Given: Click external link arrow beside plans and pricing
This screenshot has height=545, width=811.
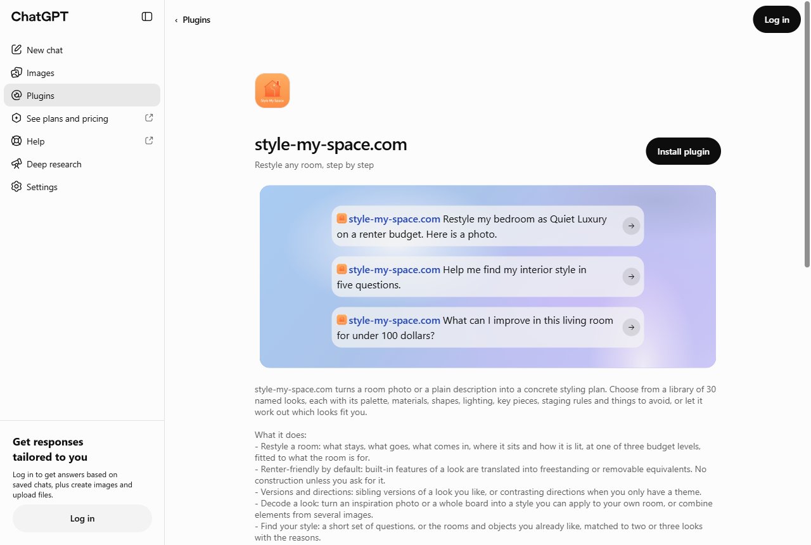Looking at the screenshot, I should click(x=149, y=118).
